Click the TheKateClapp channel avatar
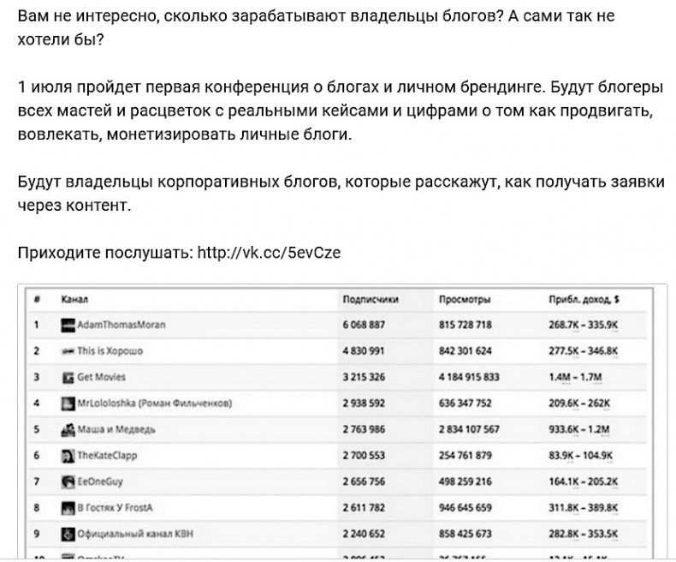Screen dimensions: 676x562 tap(68, 456)
